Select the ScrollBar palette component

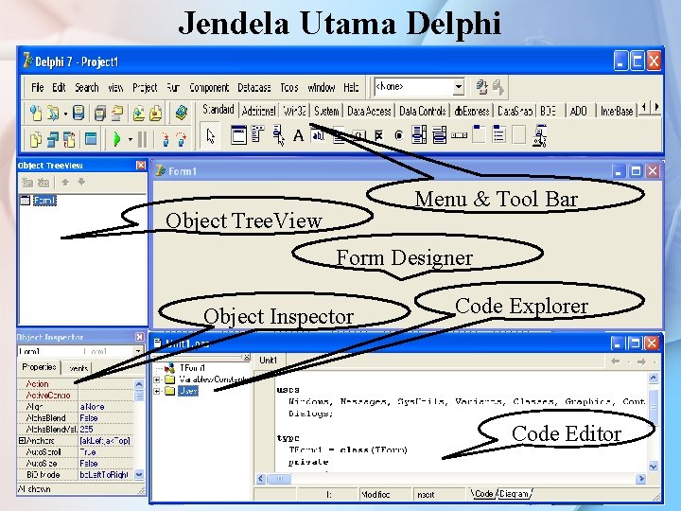pos(459,135)
